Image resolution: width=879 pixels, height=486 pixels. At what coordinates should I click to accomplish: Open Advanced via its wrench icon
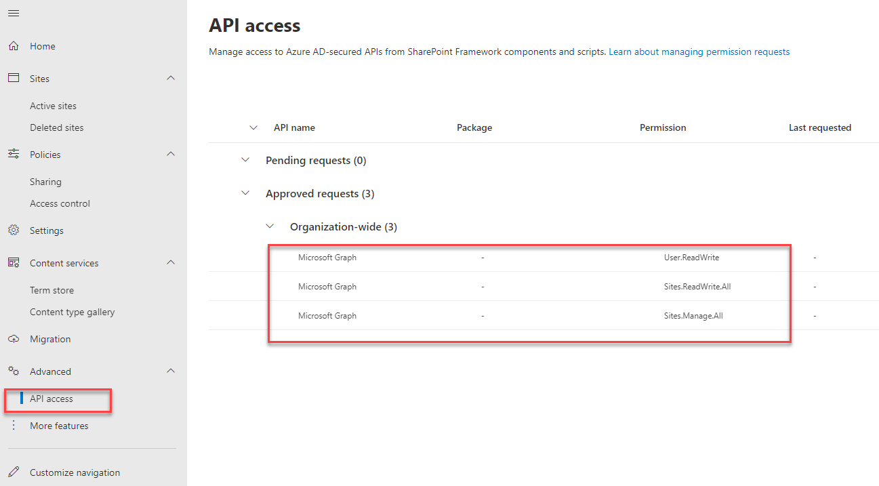(x=14, y=371)
